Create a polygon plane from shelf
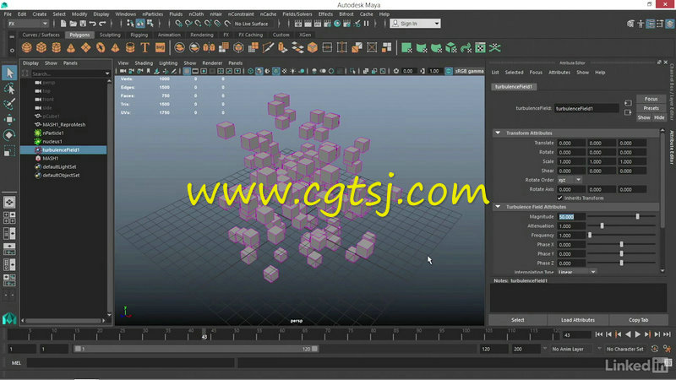 coord(86,48)
